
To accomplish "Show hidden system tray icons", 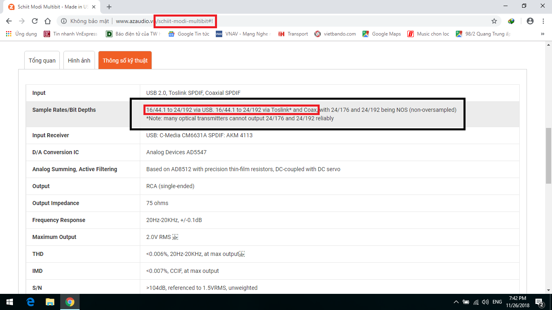I will point(456,302).
